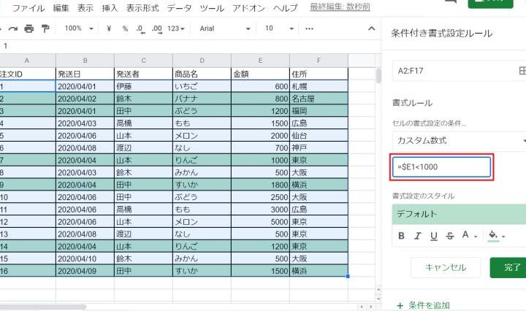Click the redo arrow icon
The width and height of the screenshot is (526, 311).
(x=12, y=28)
